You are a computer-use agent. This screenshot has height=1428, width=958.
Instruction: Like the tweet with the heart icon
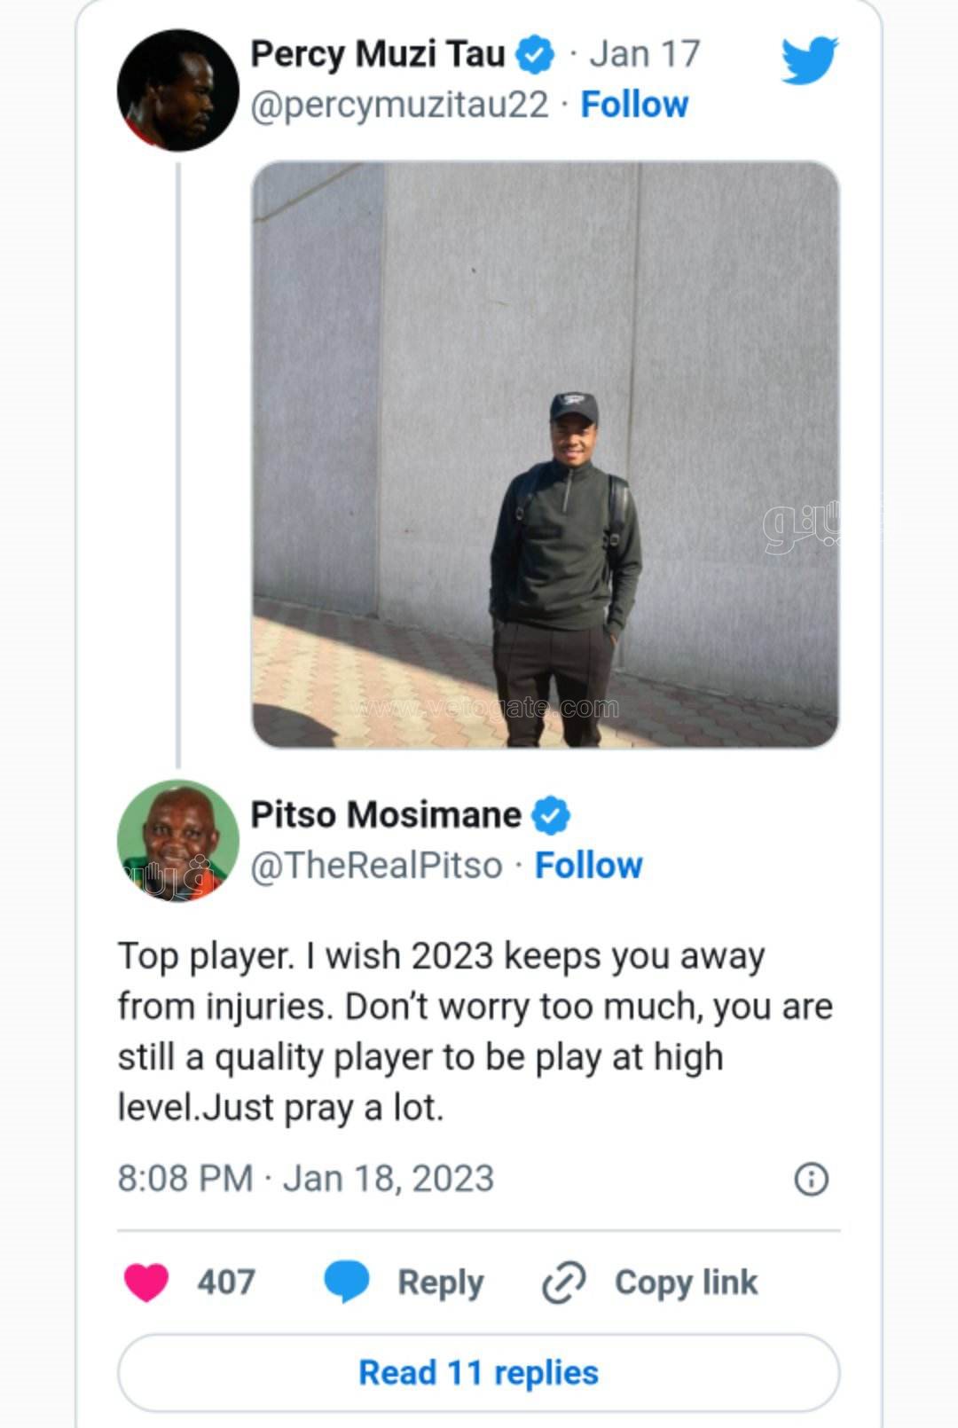[x=146, y=1283]
